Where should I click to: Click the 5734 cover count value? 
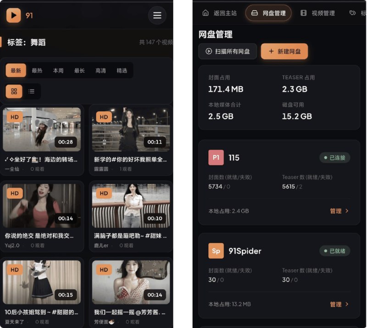215,187
